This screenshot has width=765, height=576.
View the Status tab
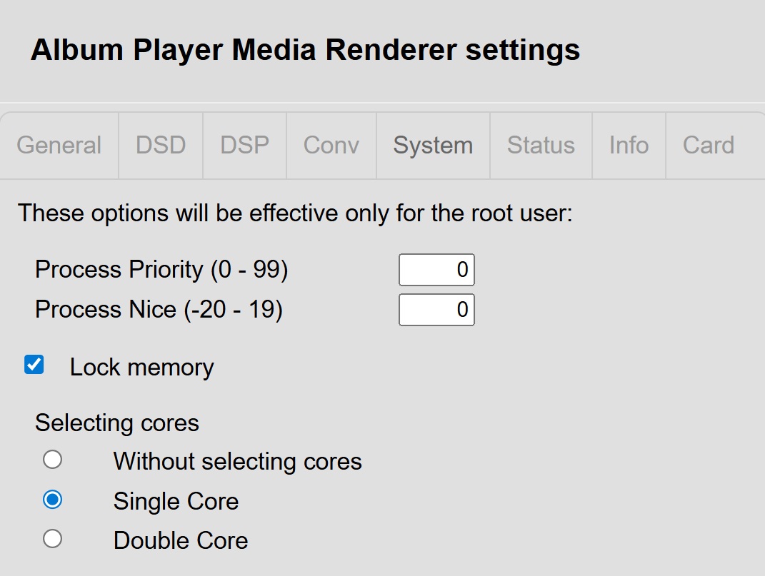point(541,146)
